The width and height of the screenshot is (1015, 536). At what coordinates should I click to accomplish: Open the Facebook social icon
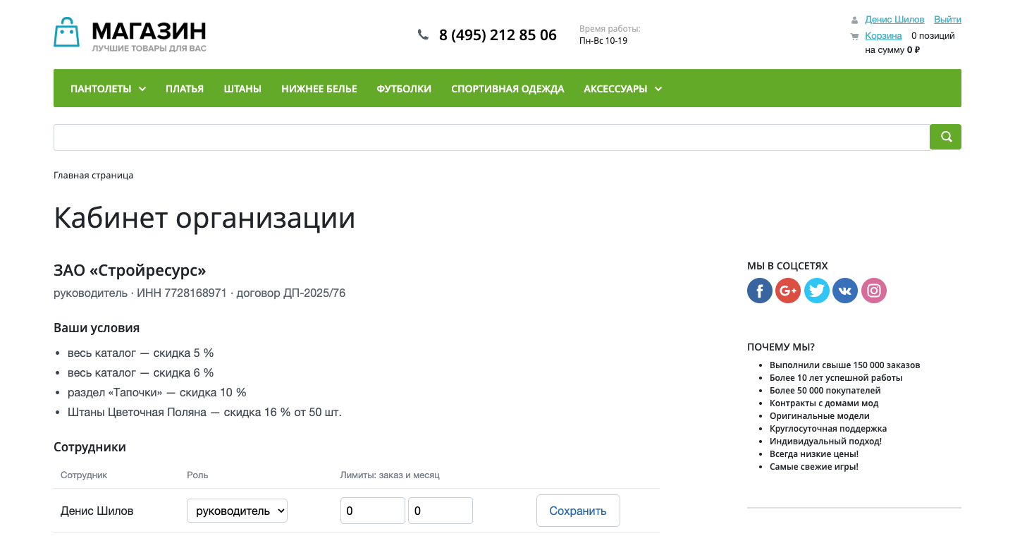tap(760, 291)
